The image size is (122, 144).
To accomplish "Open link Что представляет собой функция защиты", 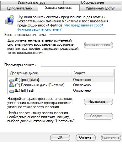I will (x=61, y=27).
